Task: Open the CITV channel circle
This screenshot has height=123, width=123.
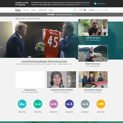Action: pyautogui.click(x=101, y=104)
